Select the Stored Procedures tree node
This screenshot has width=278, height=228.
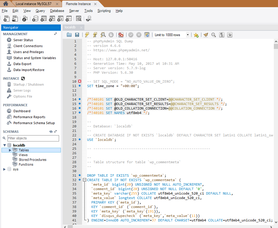[x=33, y=160]
